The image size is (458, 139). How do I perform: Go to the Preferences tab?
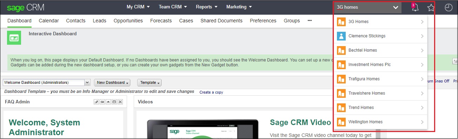point(263,21)
